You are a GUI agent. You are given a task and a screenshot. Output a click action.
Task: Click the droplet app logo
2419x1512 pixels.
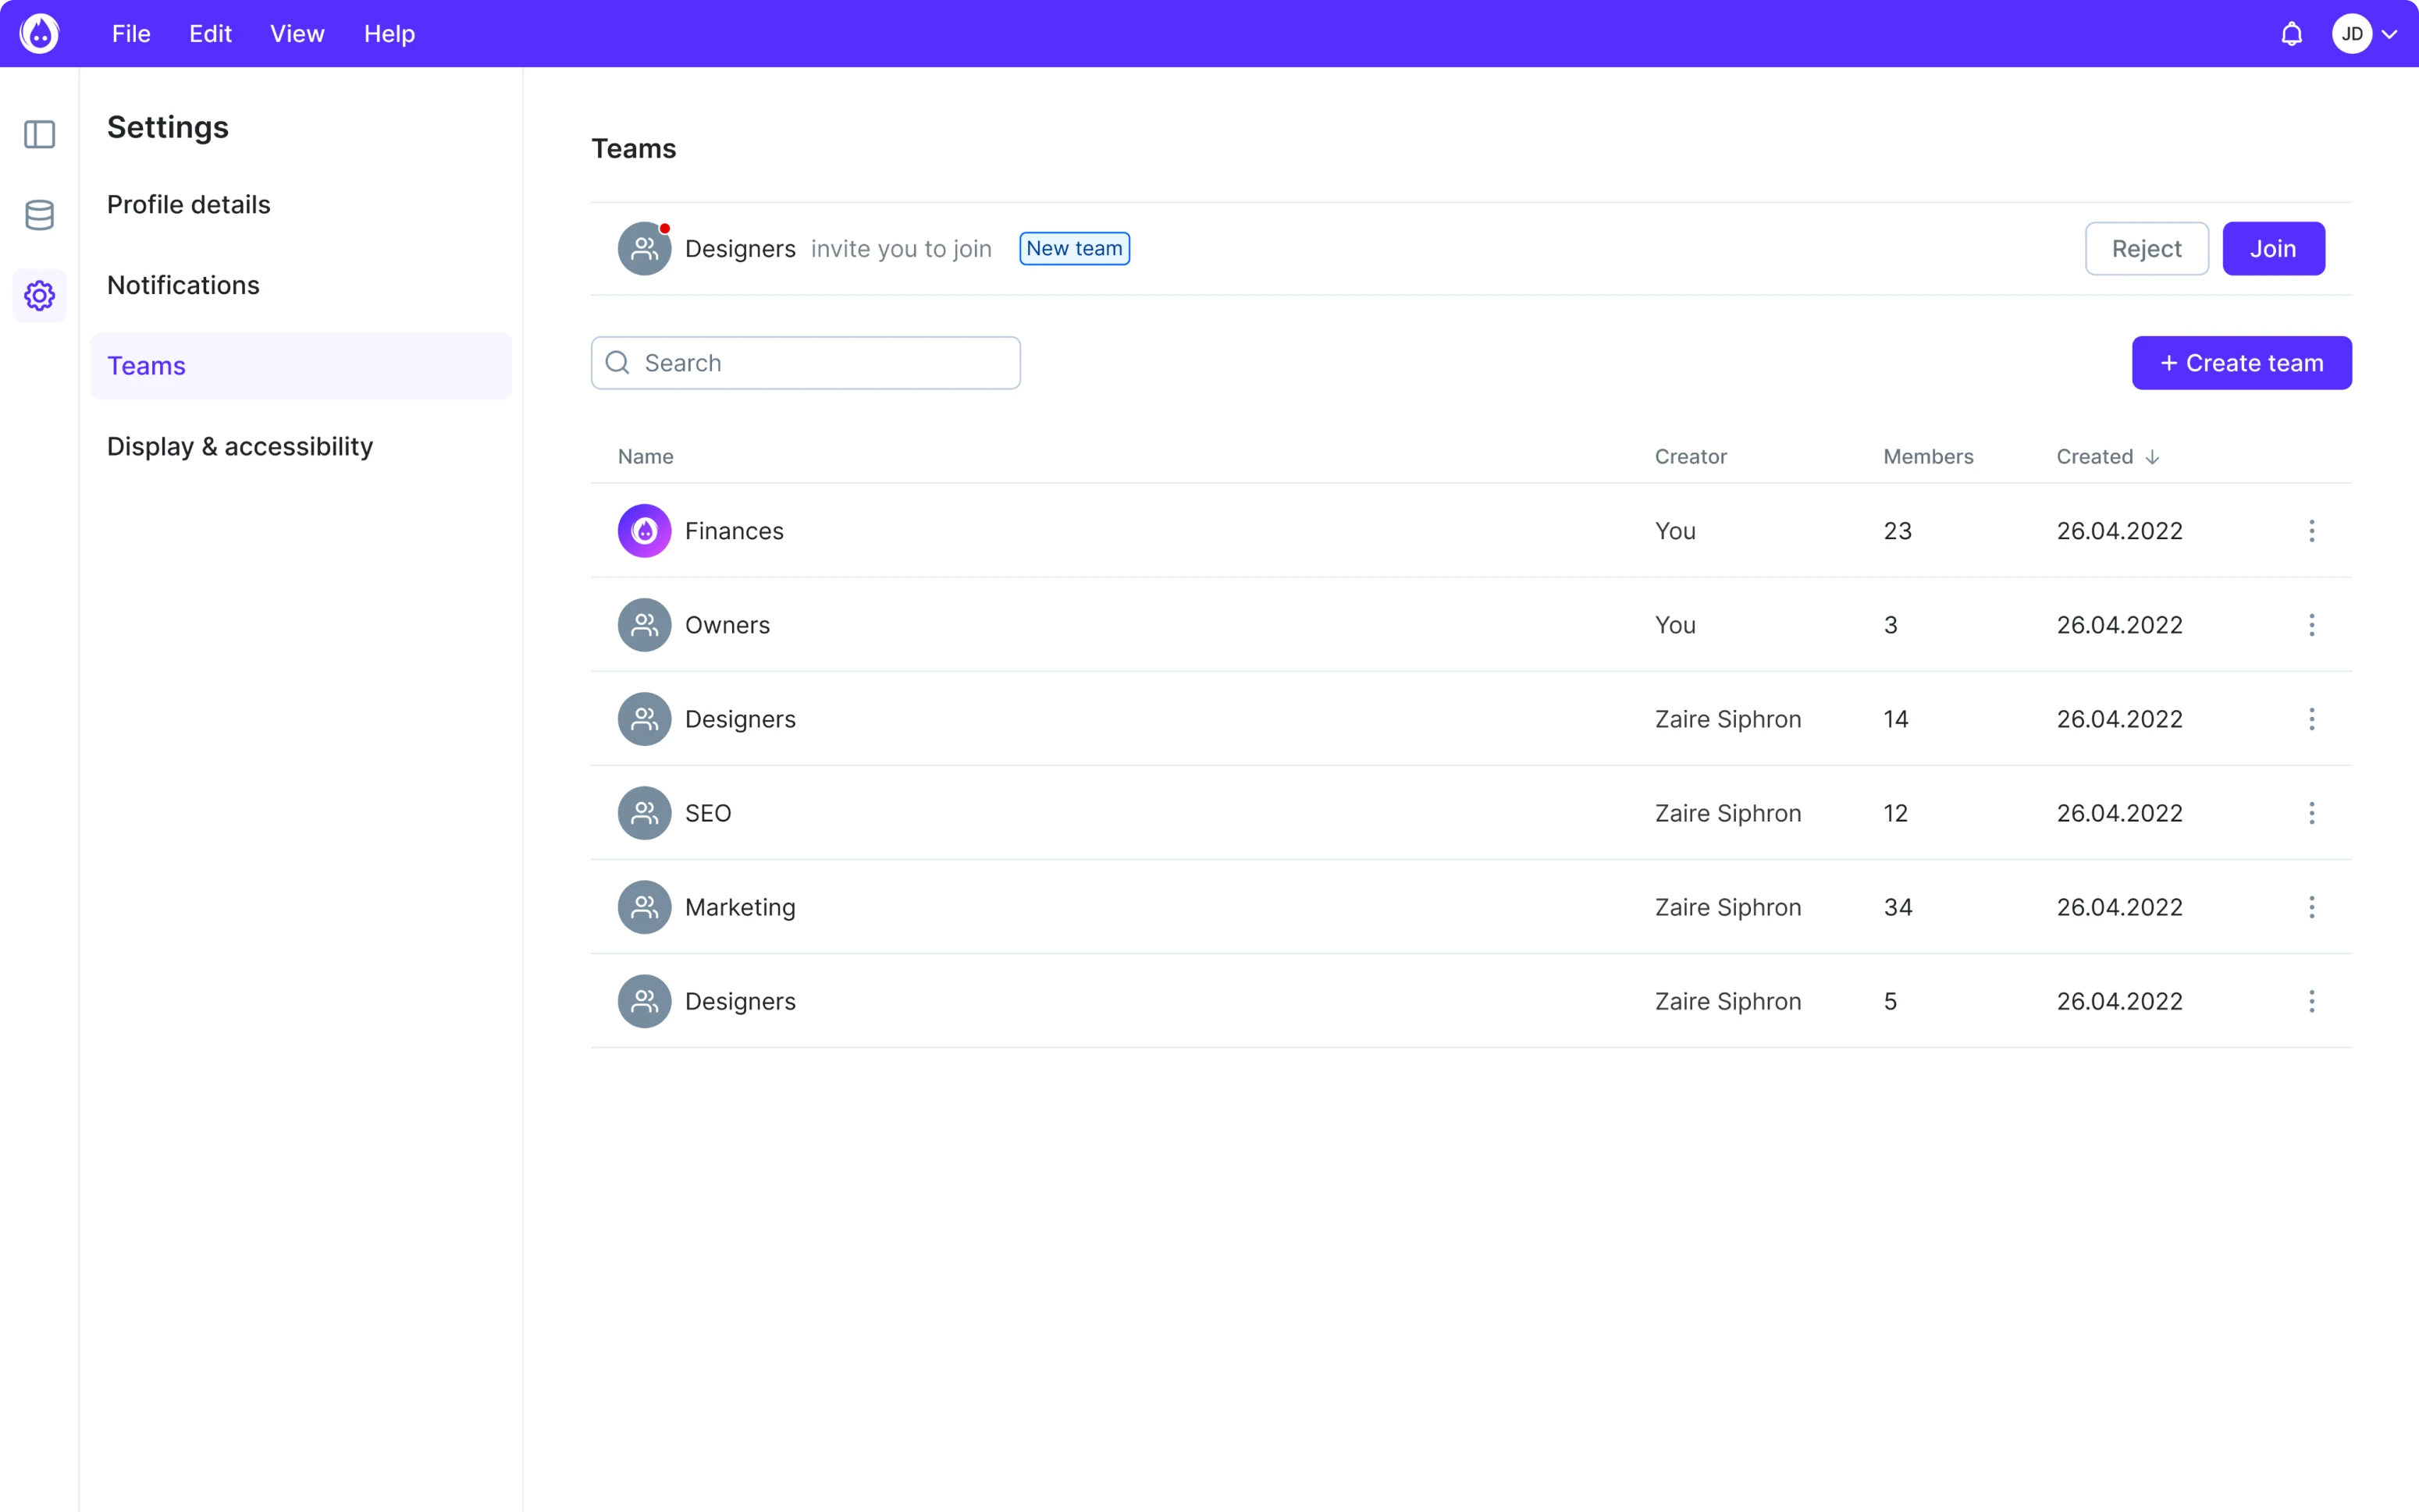[39, 33]
